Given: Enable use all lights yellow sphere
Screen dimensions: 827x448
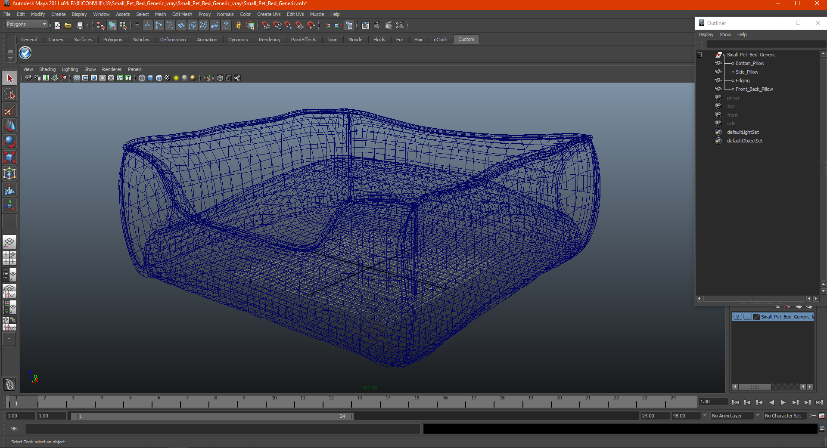Looking at the screenshot, I should pos(176,78).
